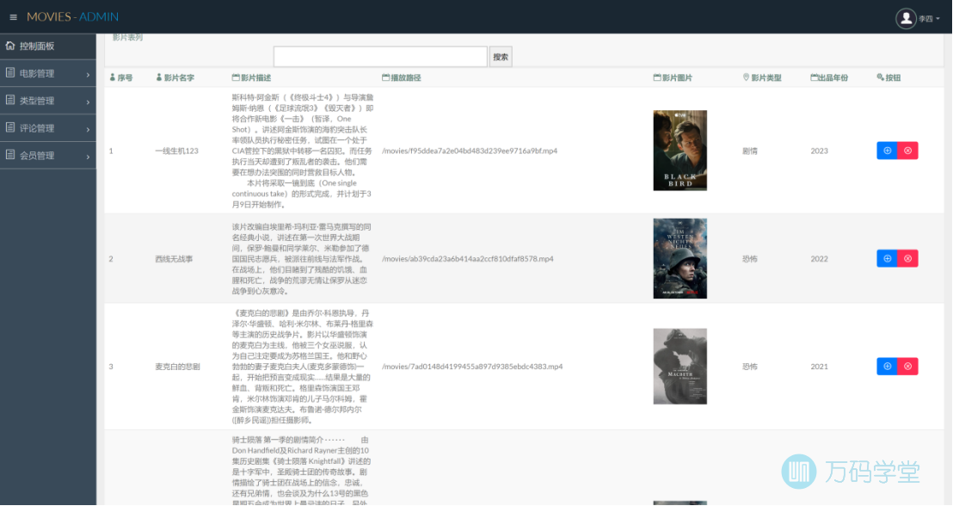Image resolution: width=953 pixels, height=506 pixels.
Task: Click the 出品年份 column header
Action: click(x=829, y=77)
